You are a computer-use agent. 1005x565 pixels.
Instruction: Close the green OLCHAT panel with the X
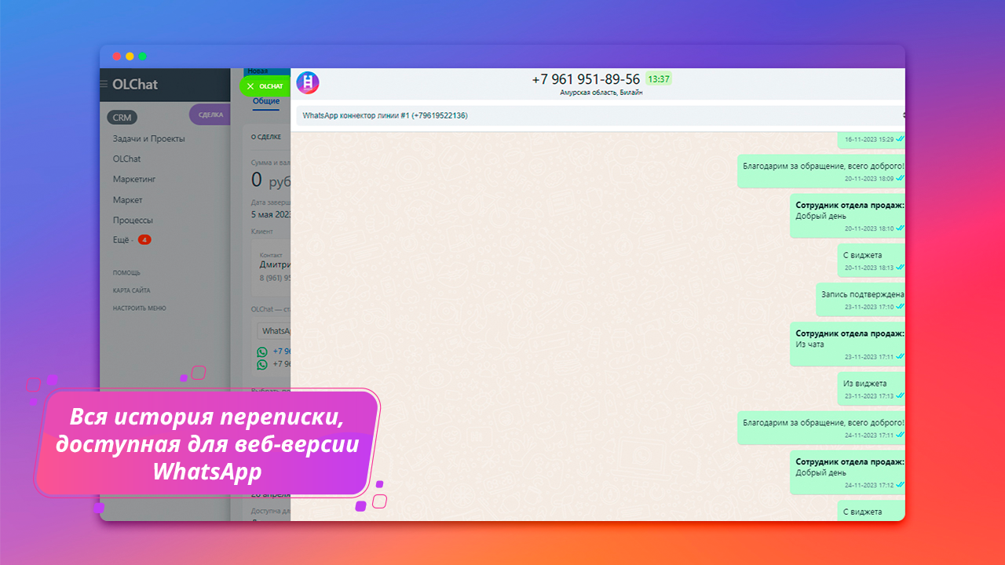[250, 86]
